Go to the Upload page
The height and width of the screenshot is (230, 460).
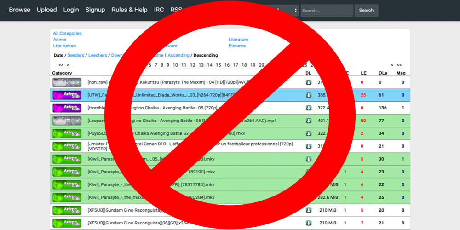click(x=46, y=10)
